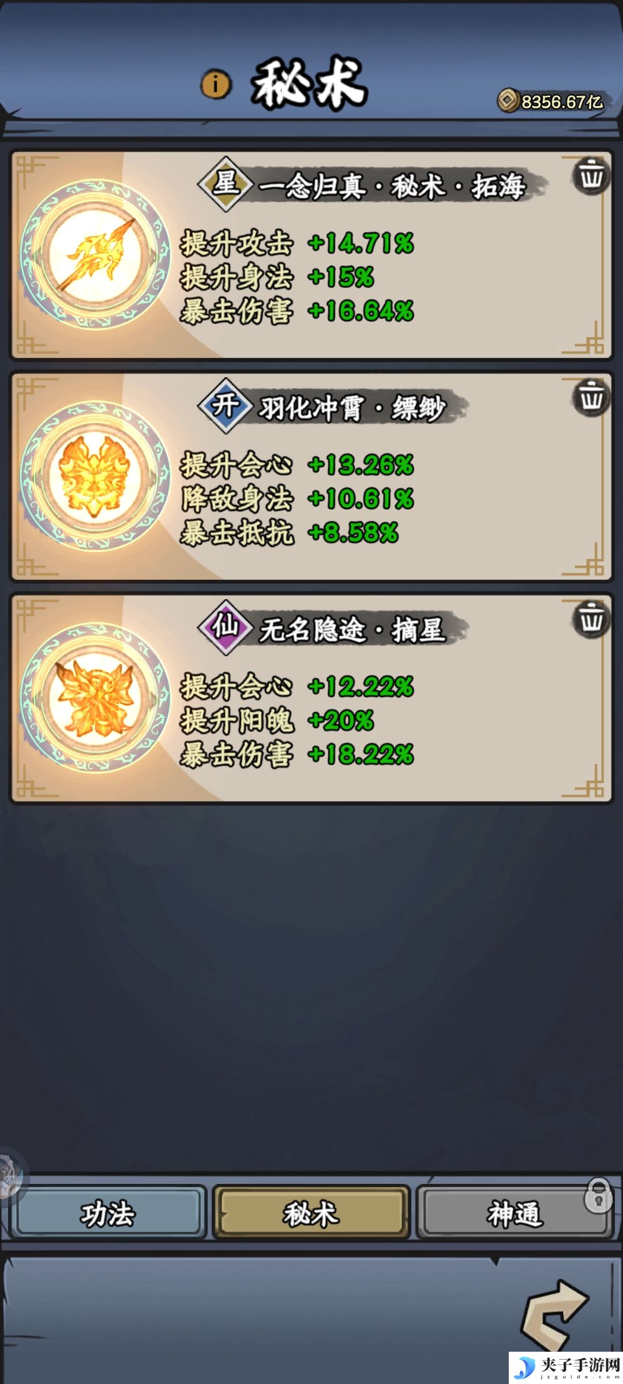The width and height of the screenshot is (623, 1384).
Task: Tap the 星 rank diamond badge
Action: tap(225, 184)
